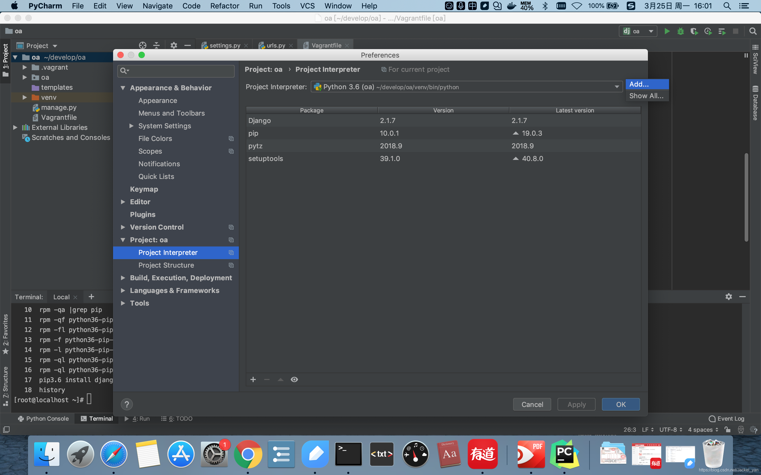Screen dimensions: 761x475
Task: Click the venv folder in project tree
Action: pos(49,97)
